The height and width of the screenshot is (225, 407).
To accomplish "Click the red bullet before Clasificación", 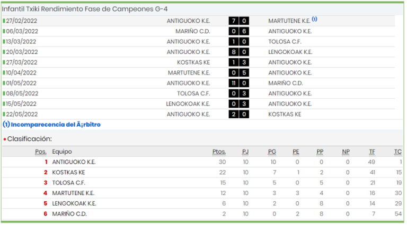I will click(5, 139).
